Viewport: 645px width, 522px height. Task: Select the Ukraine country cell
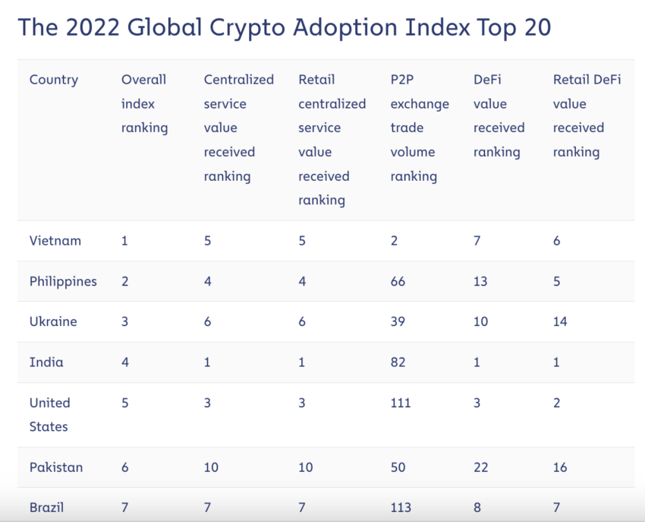pos(53,321)
